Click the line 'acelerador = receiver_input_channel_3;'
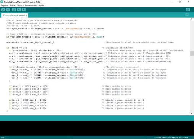 31,42
